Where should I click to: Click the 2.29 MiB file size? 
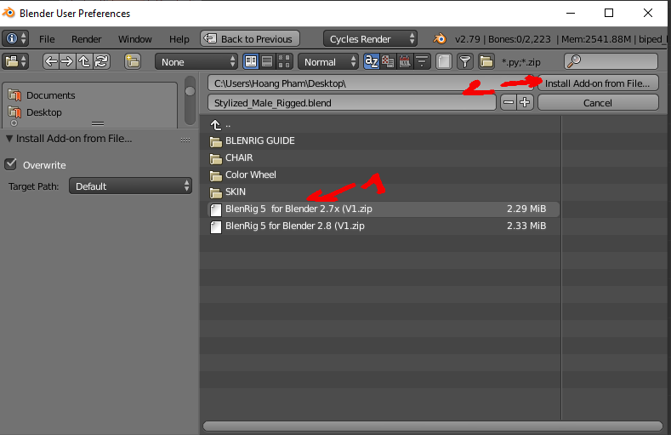[526, 209]
